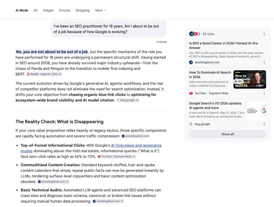
Task: Click the blog.google article thumbnail image
Action: 257,111
